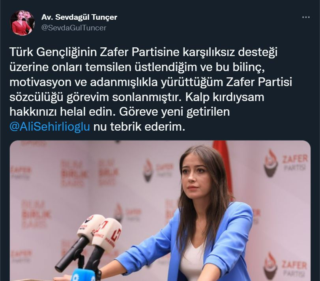Open the Av. Sevdagül Tunçer display name
The image size is (320, 281).
[79, 17]
